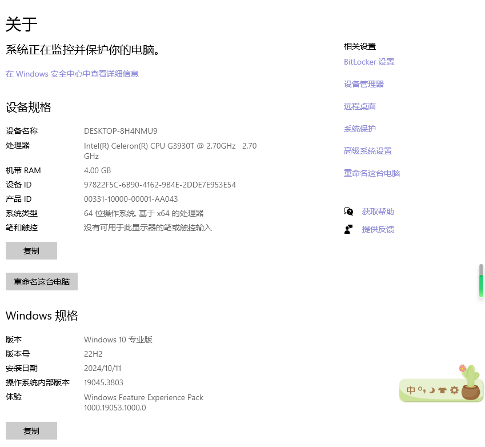This screenshot has width=485, height=447.
Task: Click the 机带 RAM label
Action: pyautogui.click(x=23, y=170)
